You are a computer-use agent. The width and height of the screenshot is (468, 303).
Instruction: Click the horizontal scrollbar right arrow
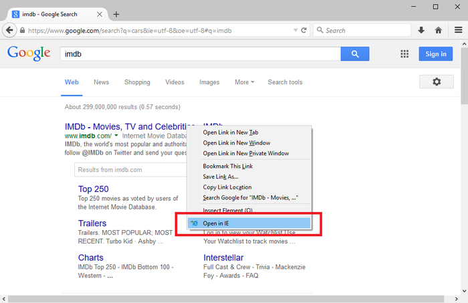coord(457,299)
